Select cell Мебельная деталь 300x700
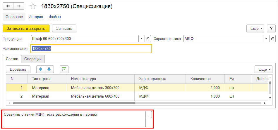 tap(100, 88)
